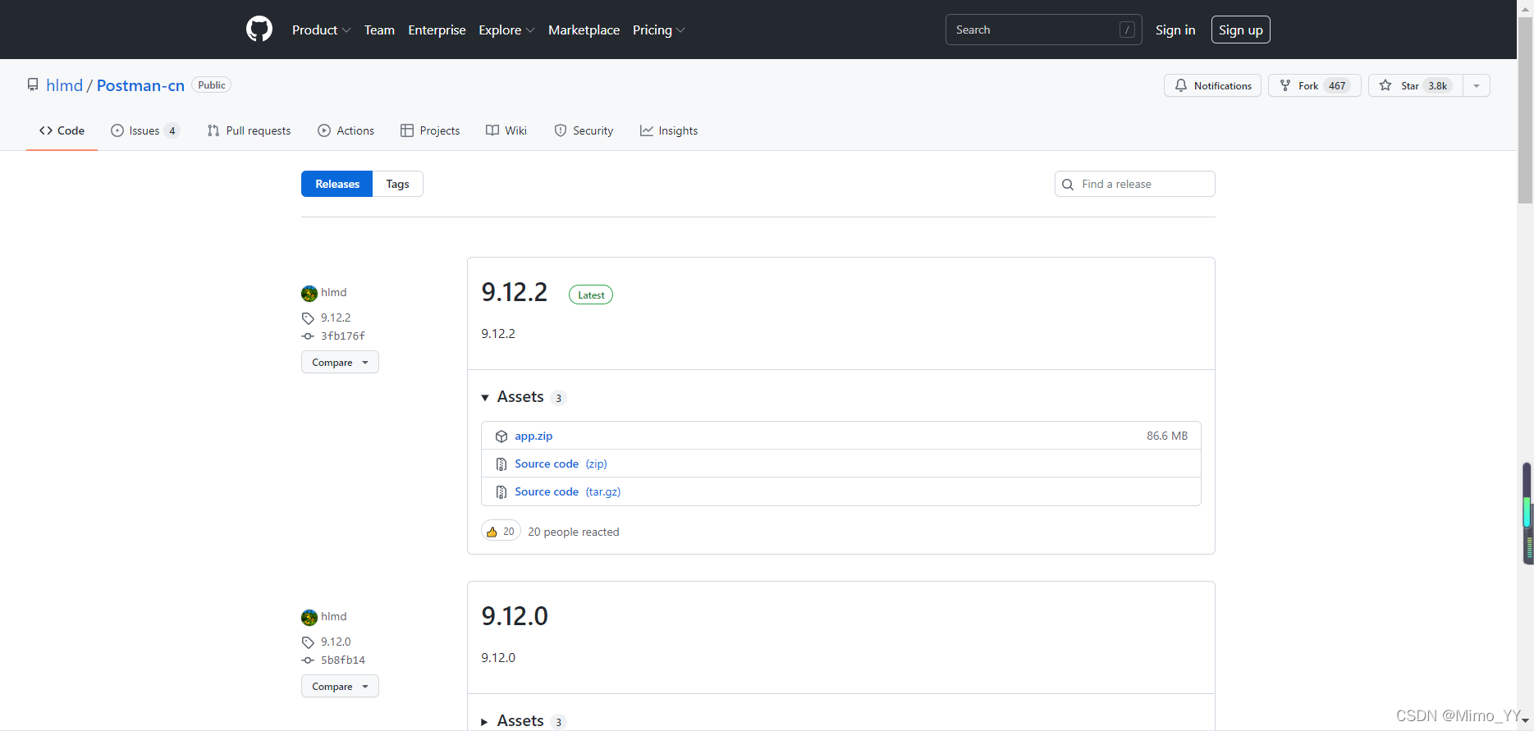Screen dimensions: 1534x731
Task: Open the Projects tab
Action: point(430,130)
